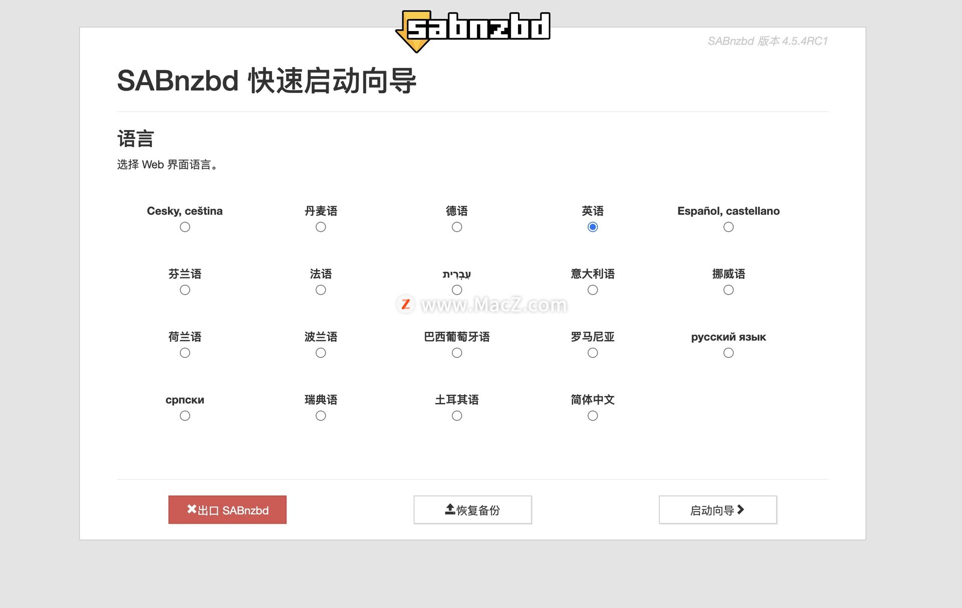The width and height of the screenshot is (962, 608).
Task: Click the 恢复备份 button
Action: (x=472, y=510)
